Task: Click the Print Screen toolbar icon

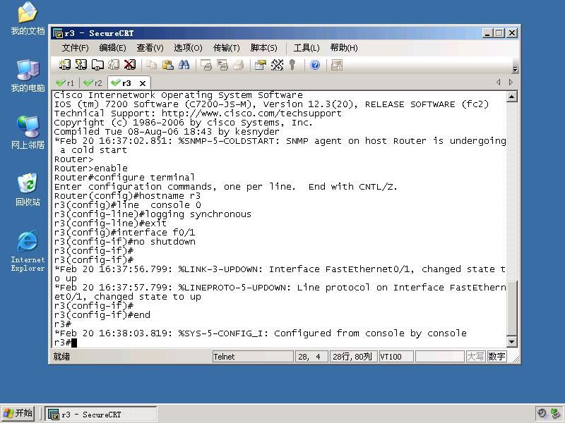Action: (206, 65)
